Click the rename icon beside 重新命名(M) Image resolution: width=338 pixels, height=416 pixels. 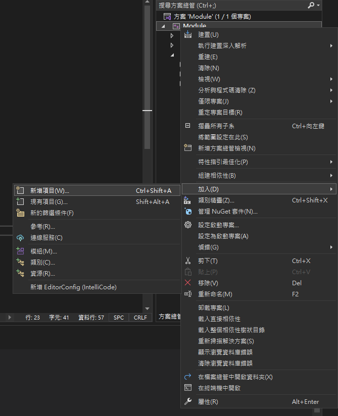pyautogui.click(x=188, y=294)
